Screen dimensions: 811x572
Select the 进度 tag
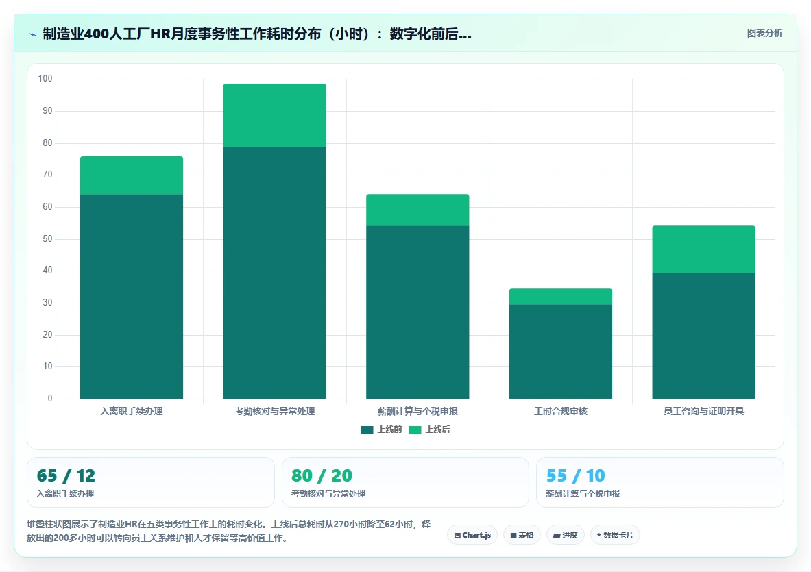point(566,535)
